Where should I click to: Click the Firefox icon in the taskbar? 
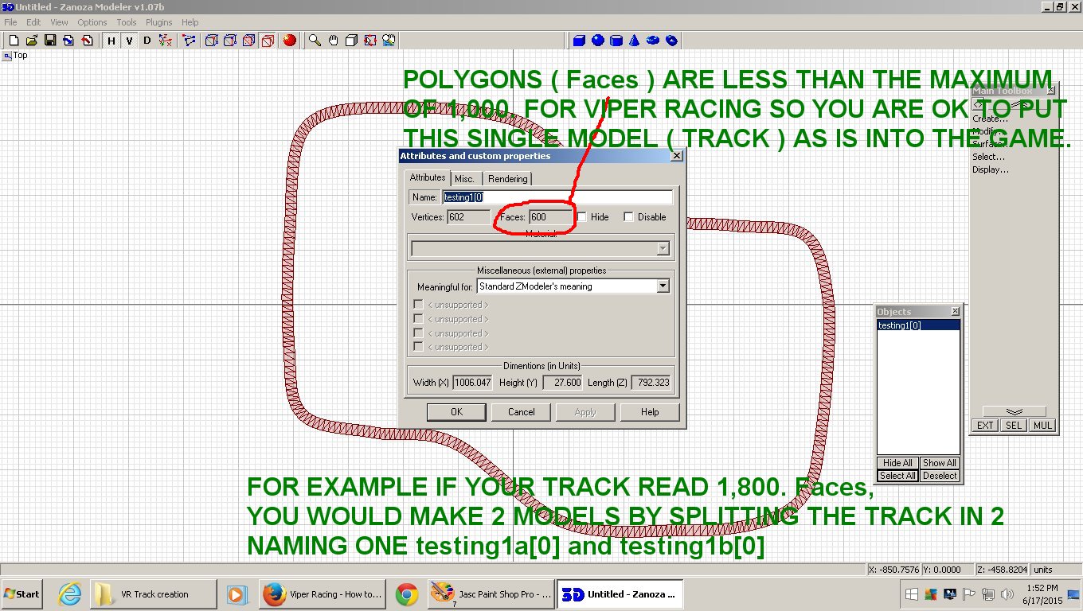pos(275,594)
